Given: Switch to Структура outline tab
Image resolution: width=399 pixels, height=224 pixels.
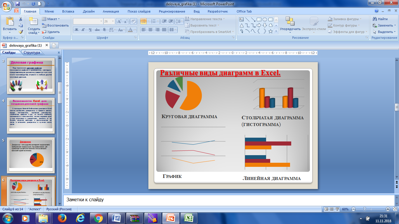Looking at the screenshot, I should (x=32, y=53).
